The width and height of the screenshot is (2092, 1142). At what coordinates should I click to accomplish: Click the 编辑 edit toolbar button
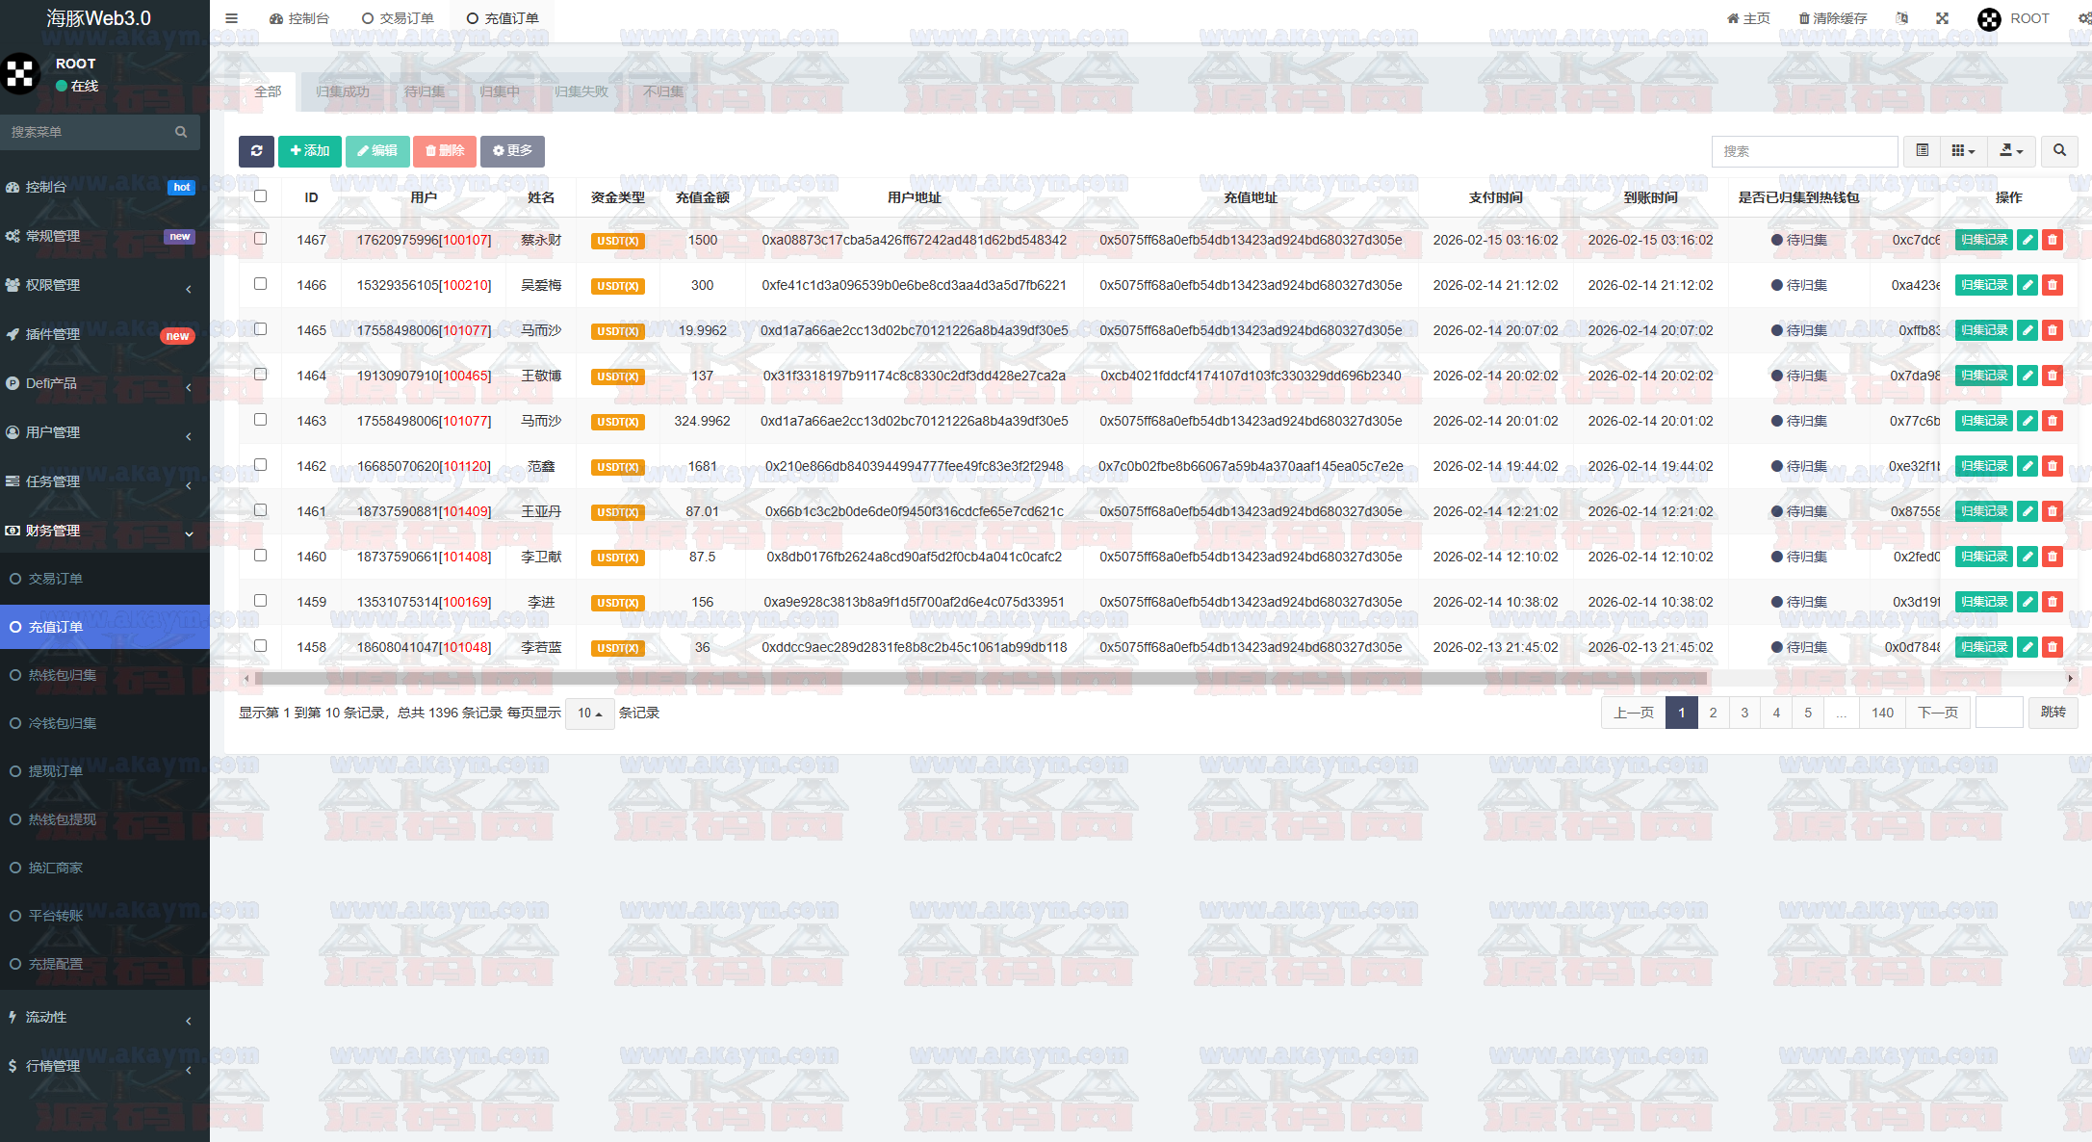pyautogui.click(x=377, y=151)
